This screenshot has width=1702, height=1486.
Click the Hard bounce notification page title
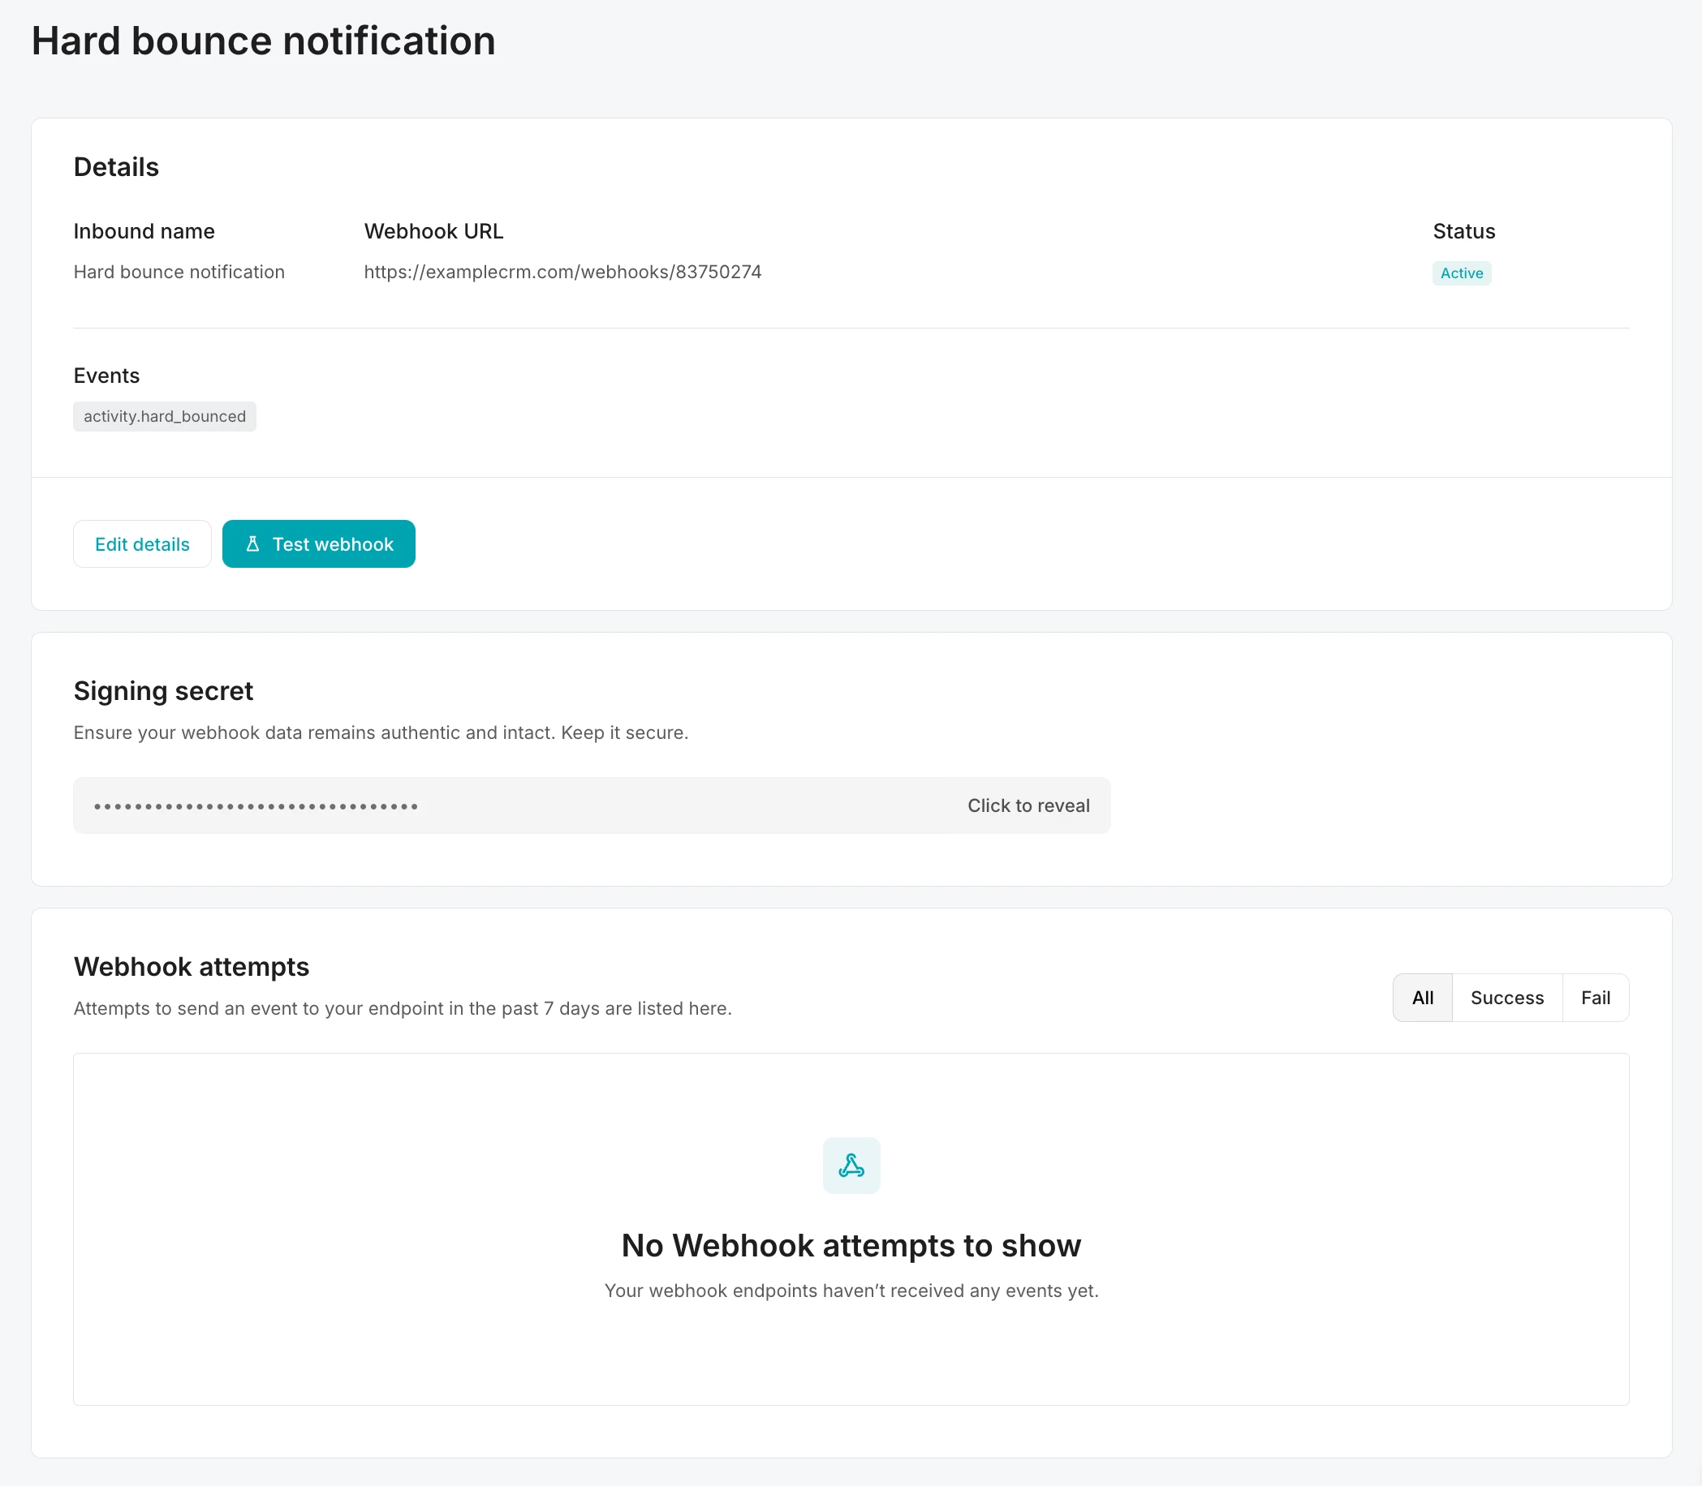tap(263, 41)
